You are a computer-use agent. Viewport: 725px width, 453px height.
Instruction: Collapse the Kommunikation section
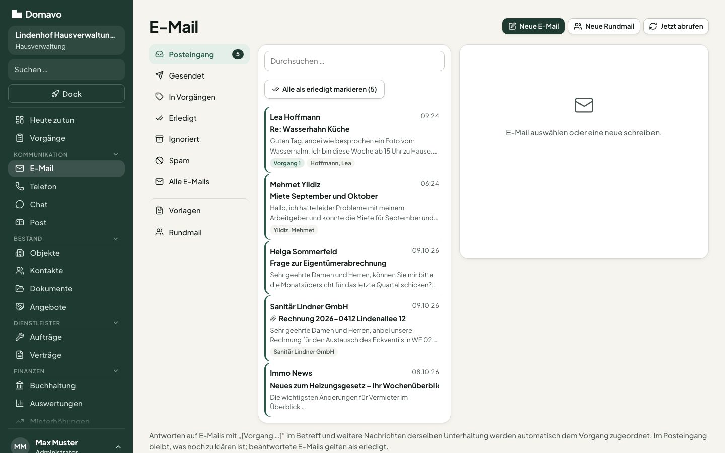point(116,154)
